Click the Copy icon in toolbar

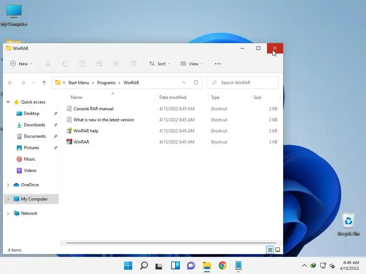pos(65,64)
